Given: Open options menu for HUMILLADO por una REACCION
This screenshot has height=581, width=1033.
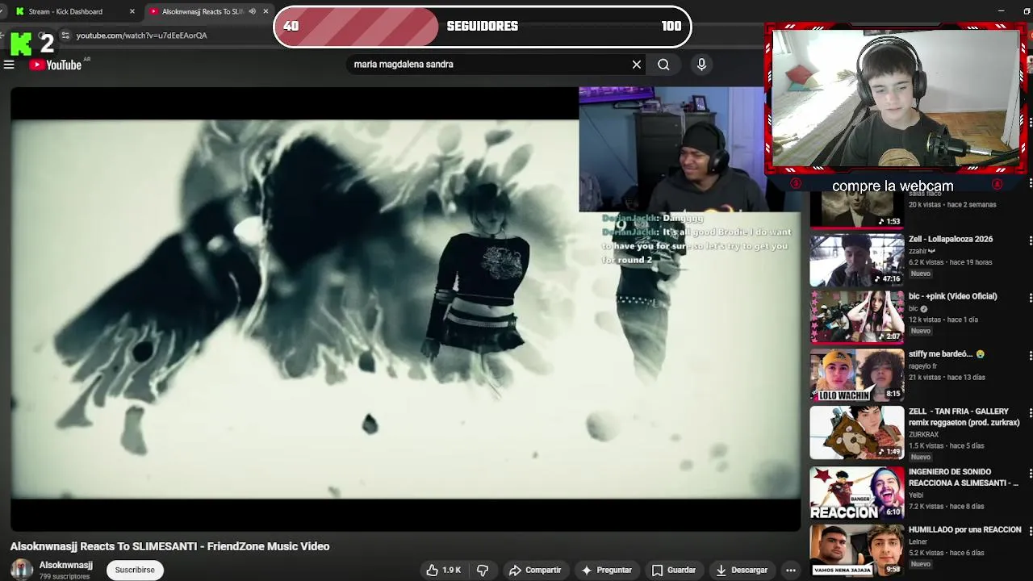Looking at the screenshot, I should 1030,531.
